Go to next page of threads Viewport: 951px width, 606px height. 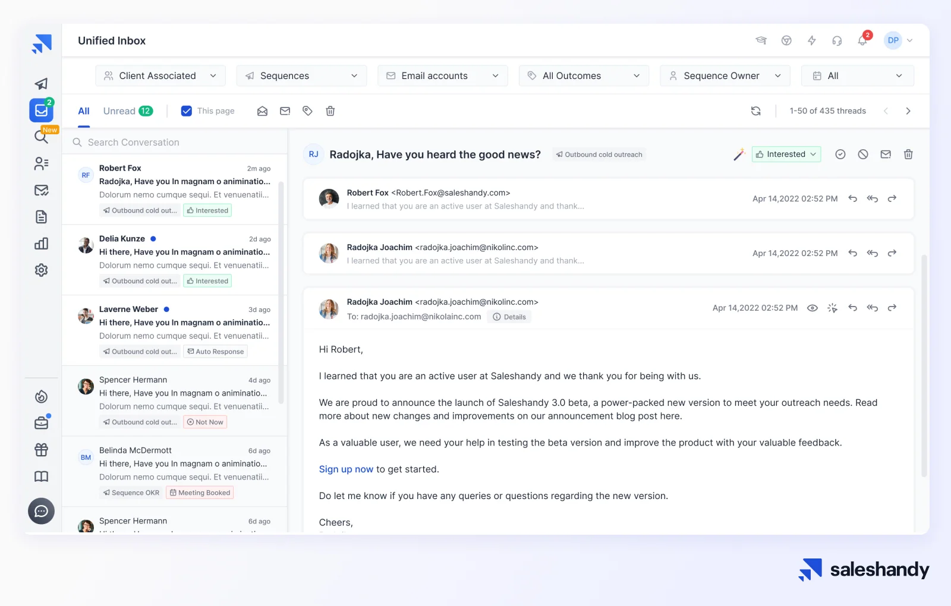(x=908, y=111)
